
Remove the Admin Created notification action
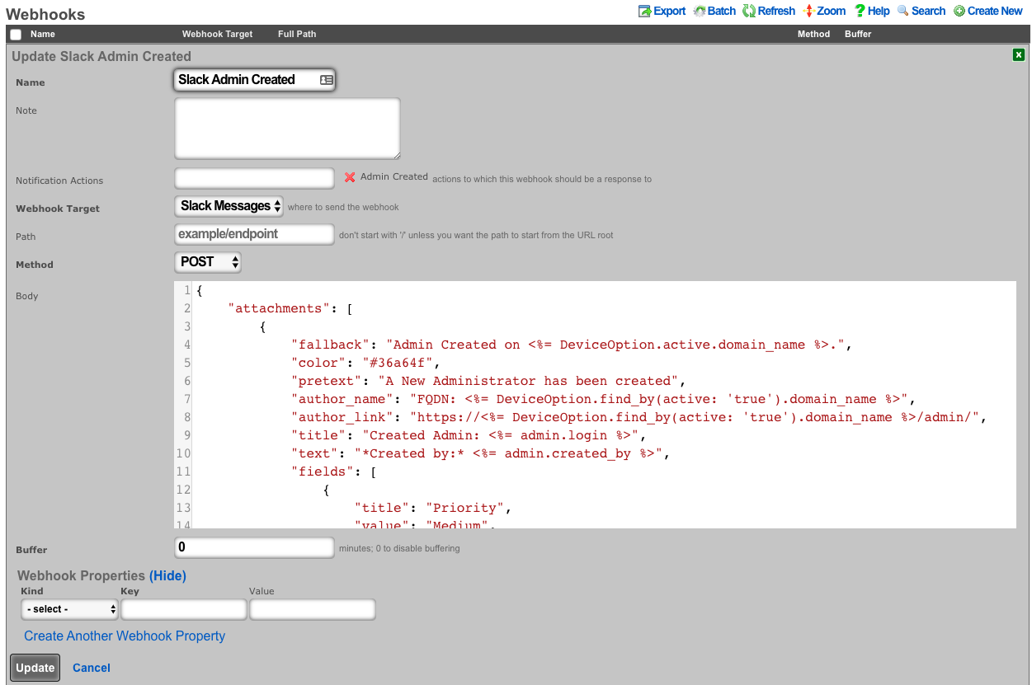[x=350, y=177]
